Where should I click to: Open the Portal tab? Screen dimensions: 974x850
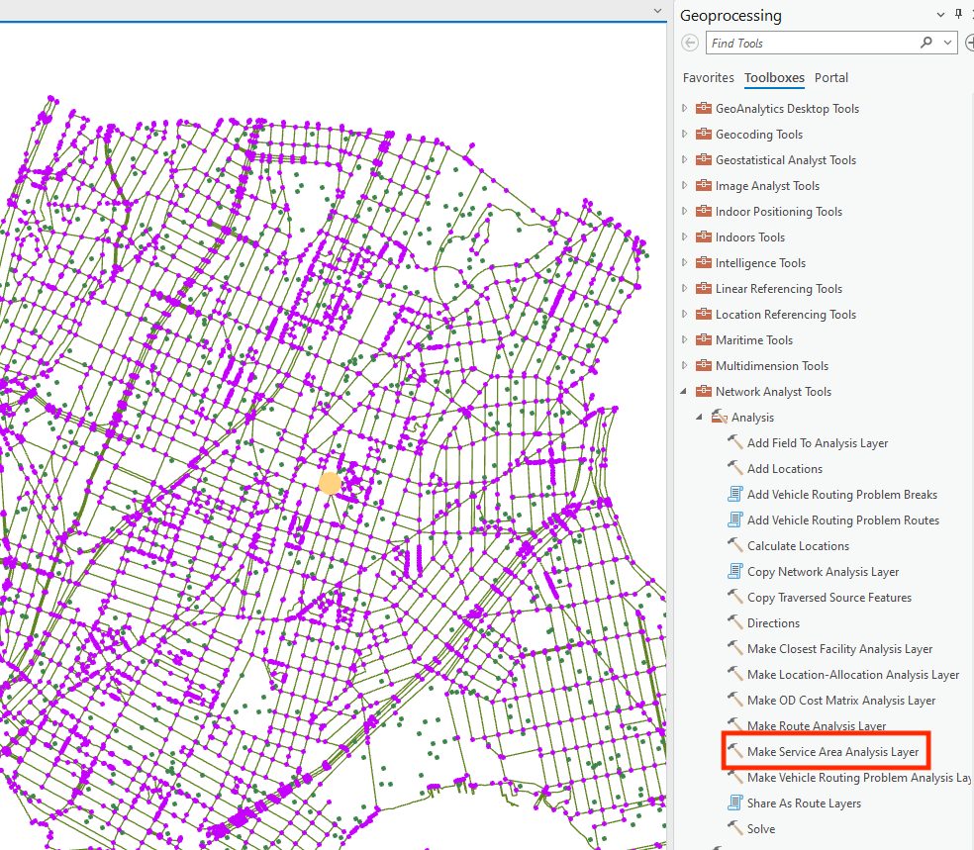point(831,77)
